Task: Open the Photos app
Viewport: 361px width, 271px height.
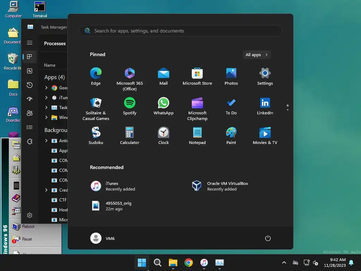Action: [x=231, y=77]
